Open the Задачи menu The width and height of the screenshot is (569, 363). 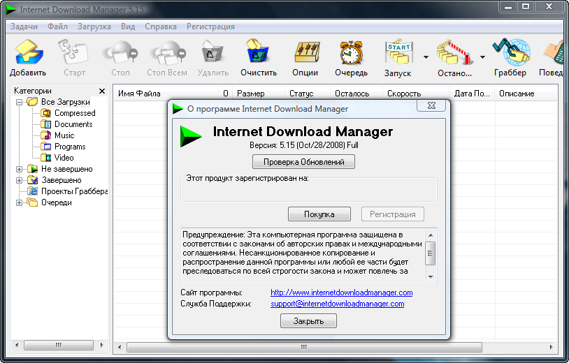point(24,27)
